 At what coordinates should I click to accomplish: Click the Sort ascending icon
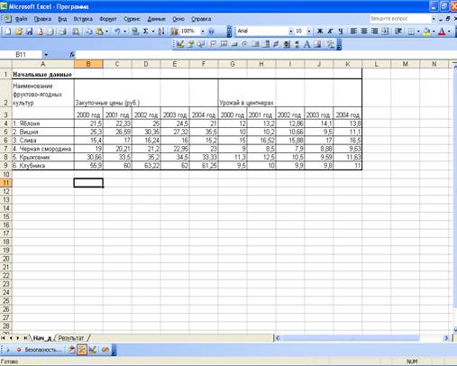[x=161, y=32]
